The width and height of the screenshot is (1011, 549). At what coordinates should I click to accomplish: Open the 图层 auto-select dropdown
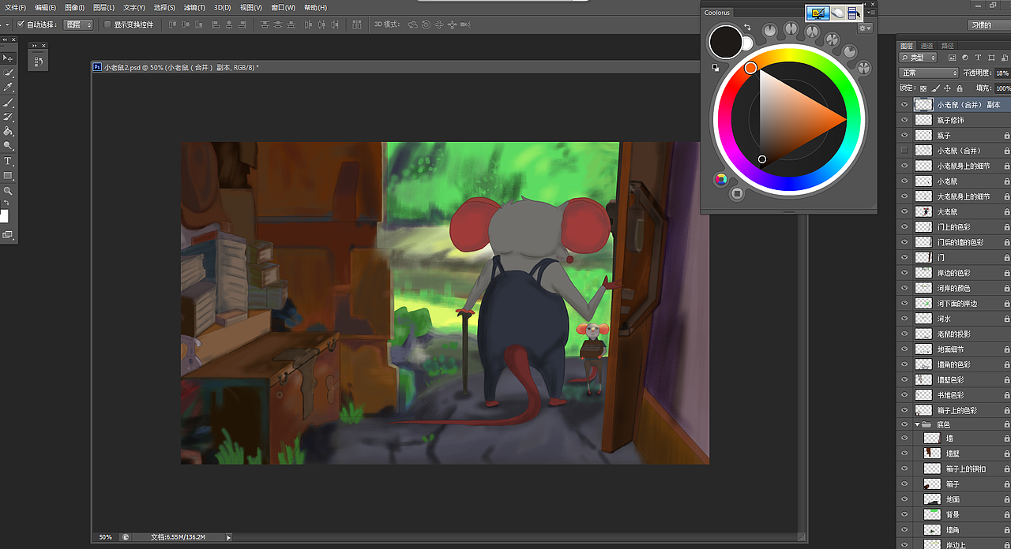78,24
